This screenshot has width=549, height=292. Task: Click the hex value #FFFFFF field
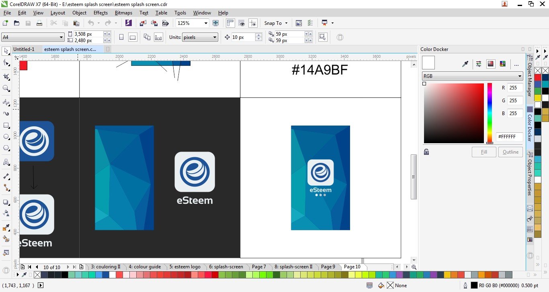[x=509, y=137]
